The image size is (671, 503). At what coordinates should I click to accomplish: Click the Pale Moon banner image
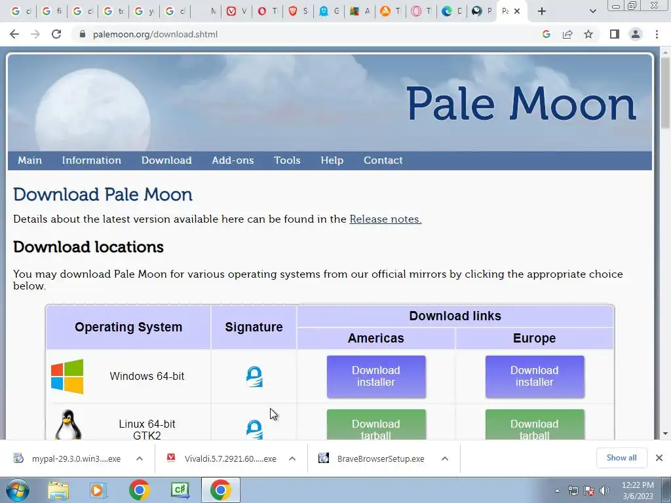[x=330, y=103]
